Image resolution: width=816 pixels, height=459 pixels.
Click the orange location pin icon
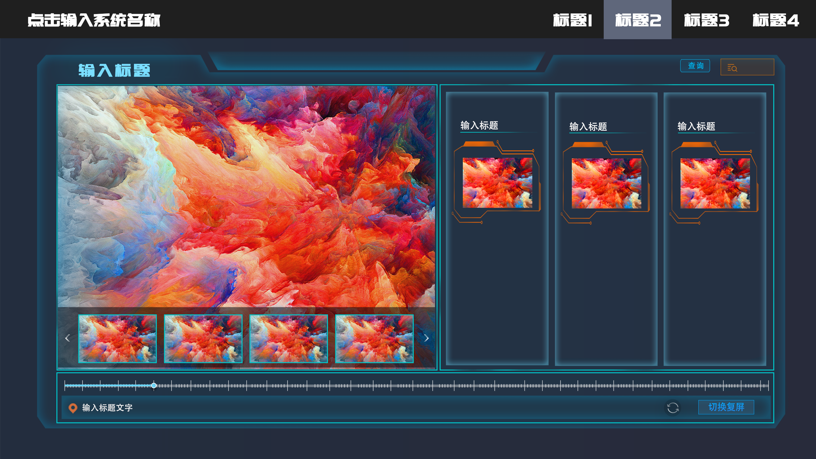[x=73, y=408]
